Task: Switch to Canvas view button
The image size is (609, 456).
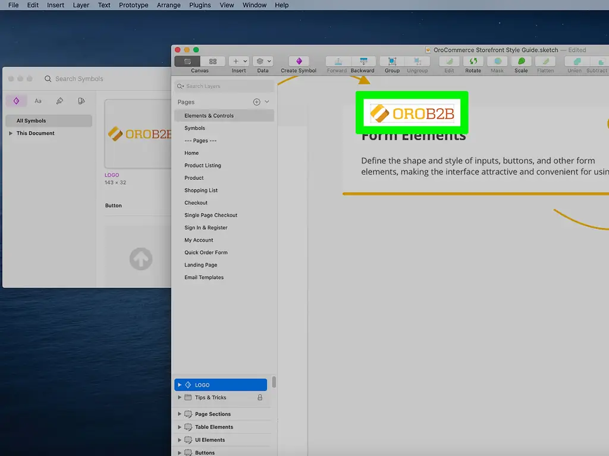Action: point(187,61)
